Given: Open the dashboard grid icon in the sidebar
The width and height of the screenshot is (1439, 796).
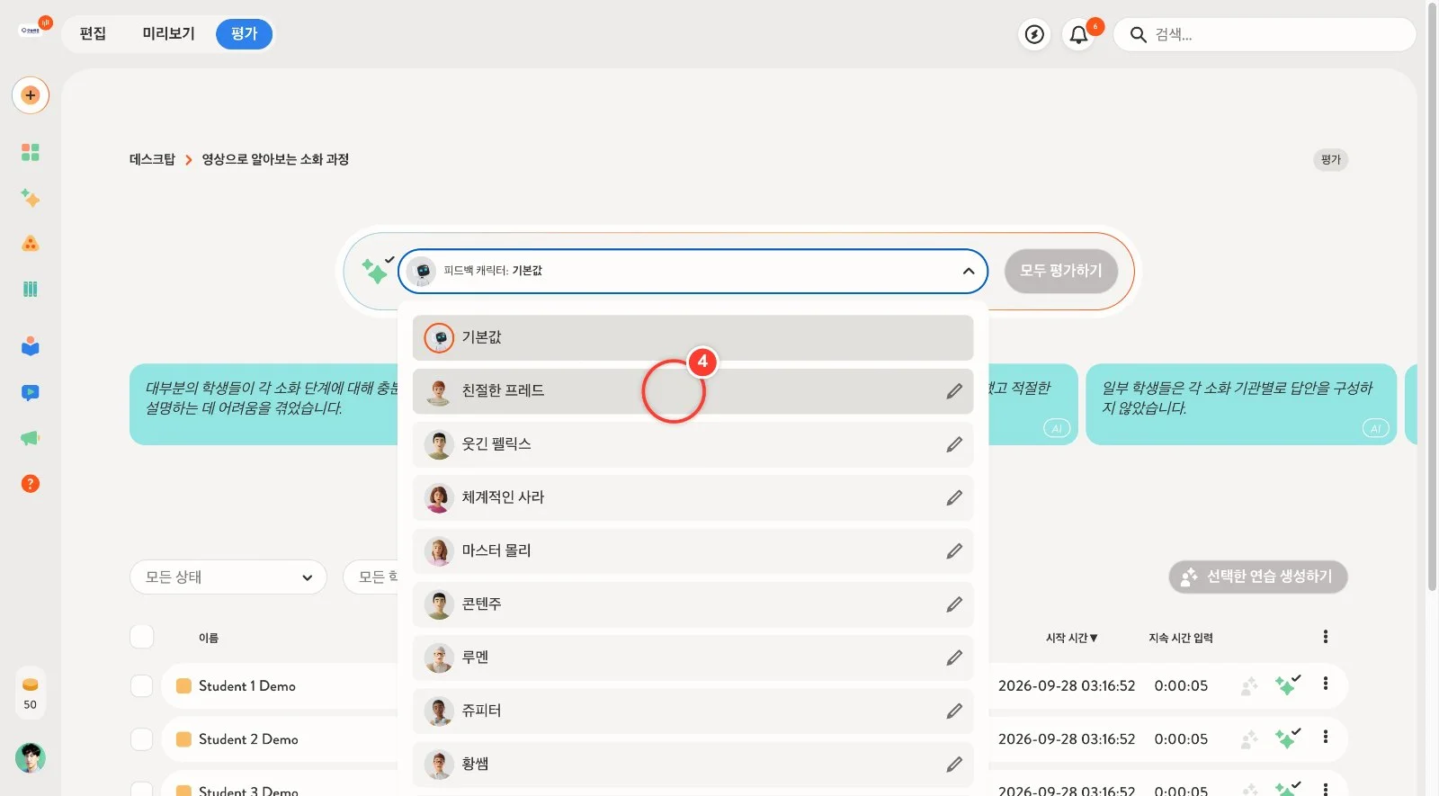Looking at the screenshot, I should pos(31,152).
